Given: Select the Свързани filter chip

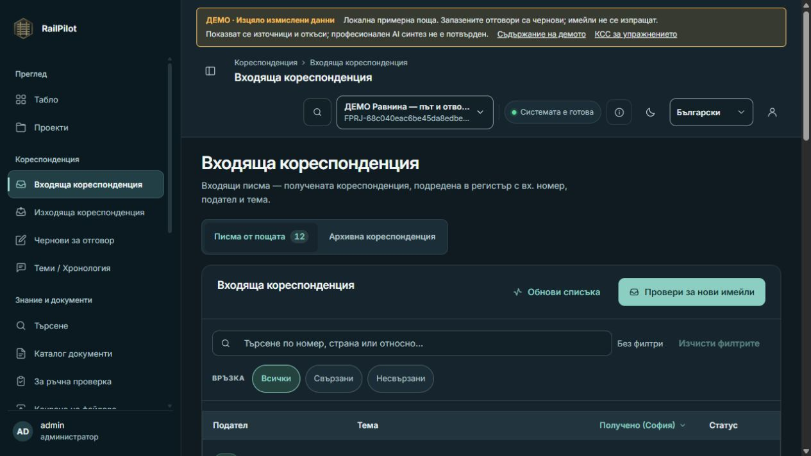Looking at the screenshot, I should click(x=333, y=379).
